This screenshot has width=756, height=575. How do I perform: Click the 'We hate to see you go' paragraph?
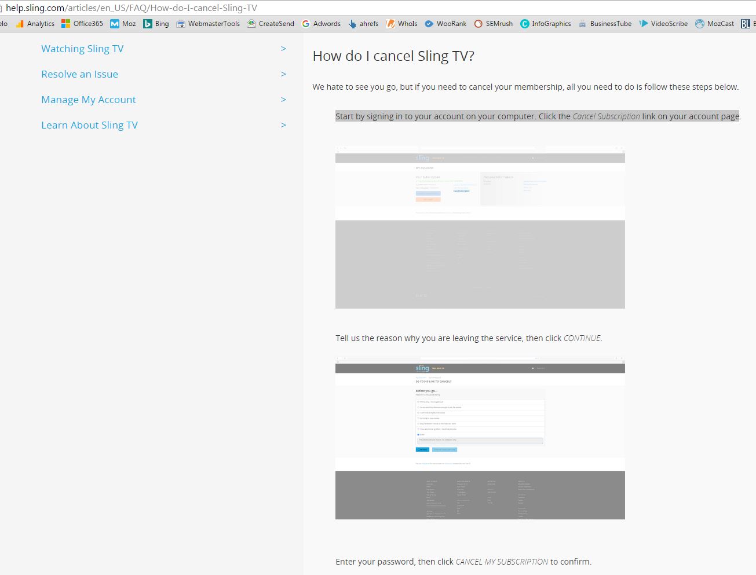(525, 87)
